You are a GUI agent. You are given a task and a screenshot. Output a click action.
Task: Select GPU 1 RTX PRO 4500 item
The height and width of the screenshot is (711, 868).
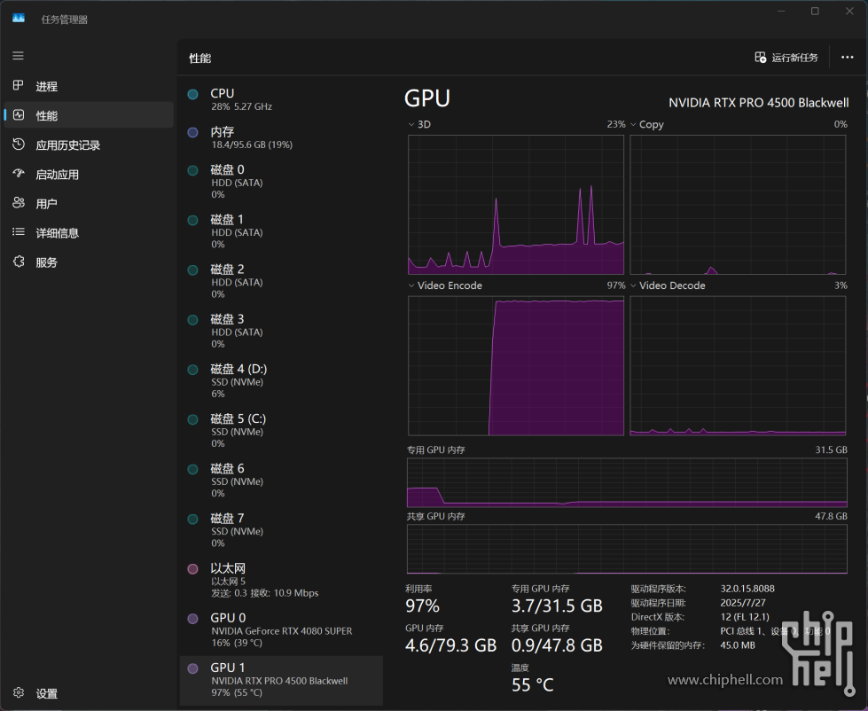(x=281, y=680)
